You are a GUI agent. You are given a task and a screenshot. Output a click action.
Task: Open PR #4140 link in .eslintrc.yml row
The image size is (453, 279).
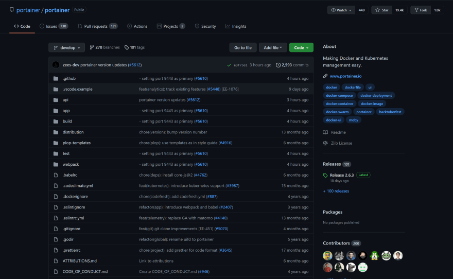point(221,218)
